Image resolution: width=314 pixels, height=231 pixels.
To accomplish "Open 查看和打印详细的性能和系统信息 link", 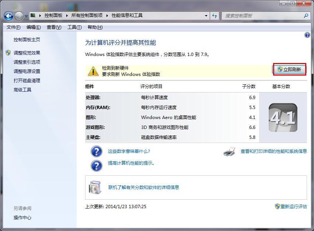I will (x=274, y=151).
